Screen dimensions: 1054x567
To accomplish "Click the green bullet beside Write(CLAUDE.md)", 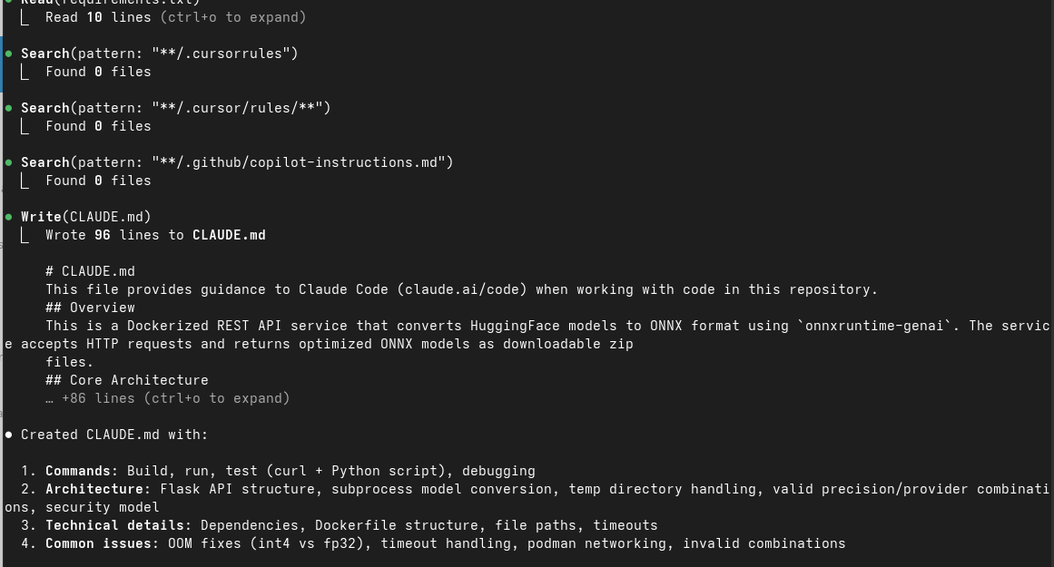I will (9, 217).
